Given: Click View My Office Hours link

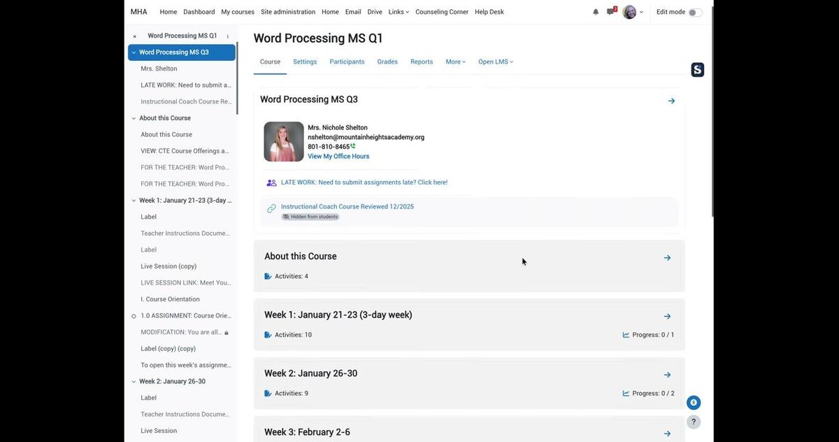Looking at the screenshot, I should [338, 157].
